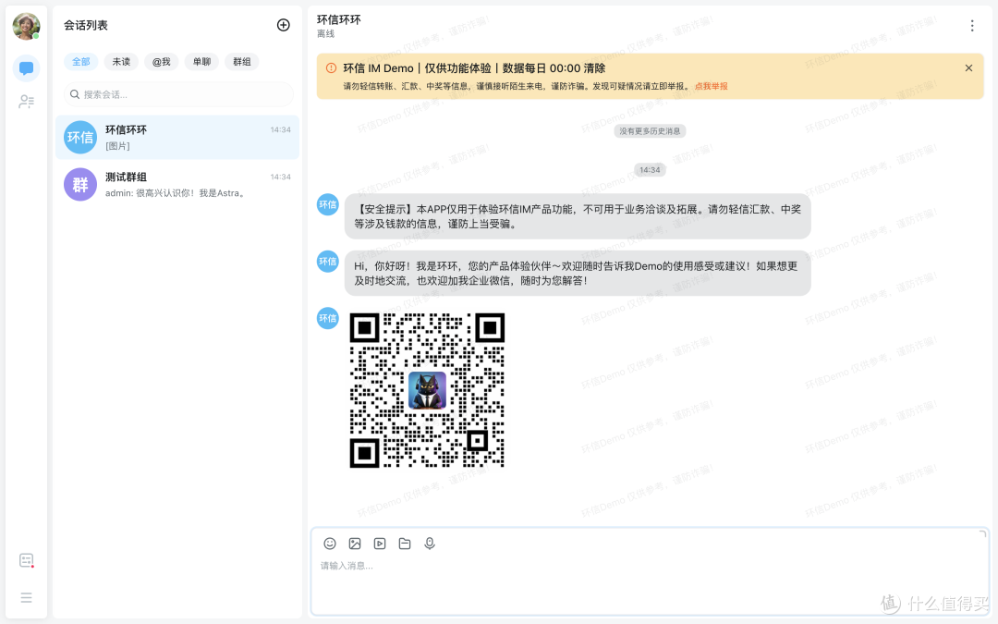This screenshot has width=998, height=624.
Task: Dismiss the yellow demo warning banner
Action: [968, 68]
